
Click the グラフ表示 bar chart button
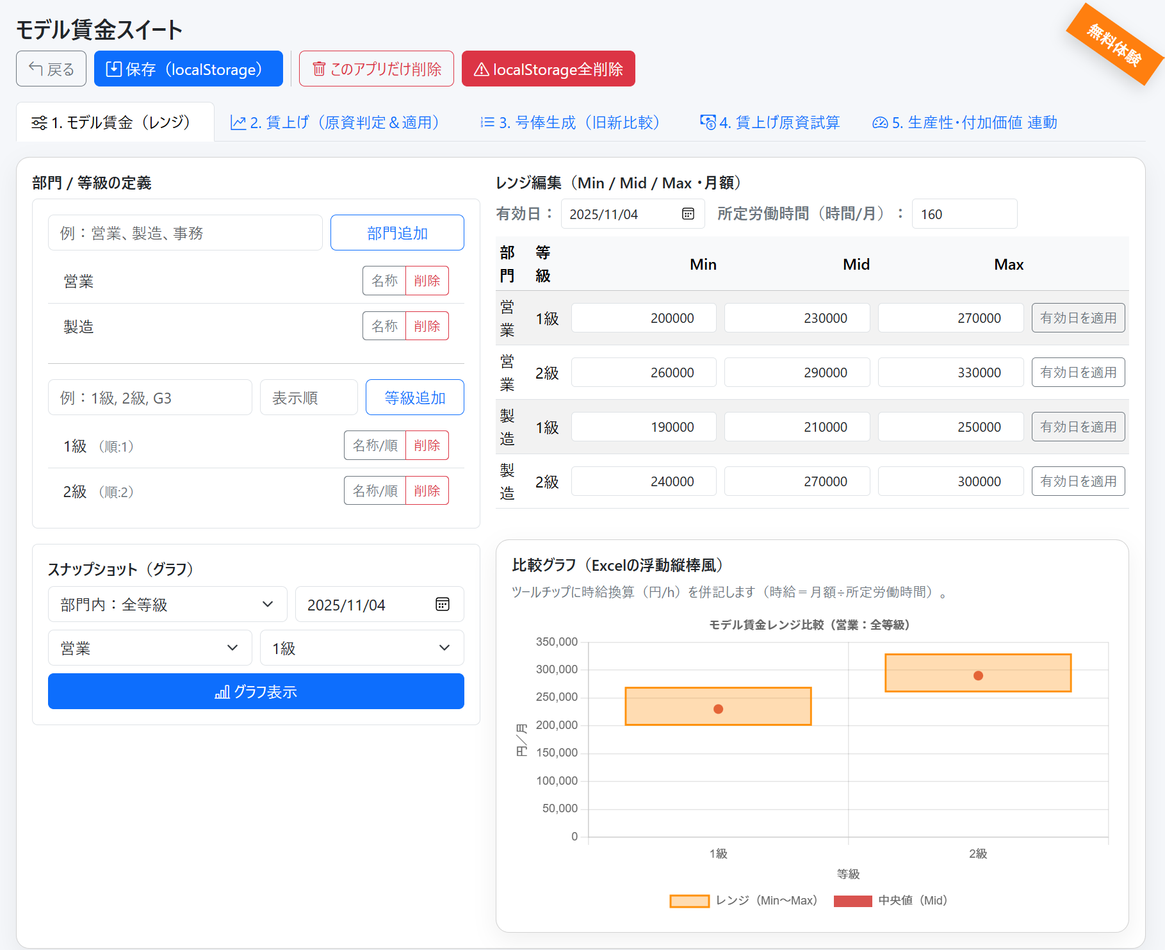click(x=256, y=692)
